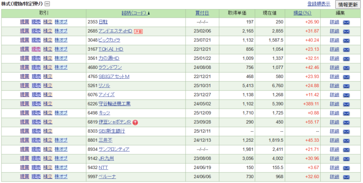Open 詳細 for サンフロンティア row
Viewport: 363px width, 183px height.
tap(334, 149)
